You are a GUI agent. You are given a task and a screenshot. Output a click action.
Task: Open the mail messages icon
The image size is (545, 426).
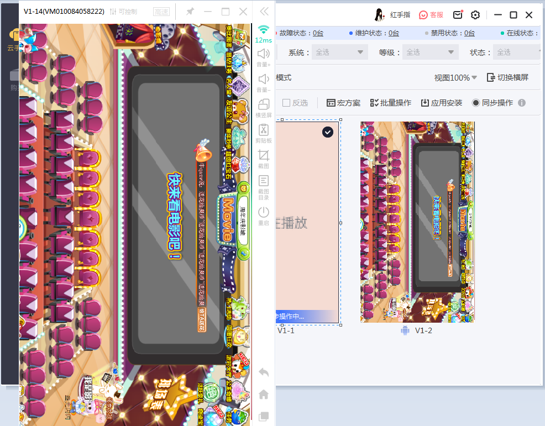pyautogui.click(x=458, y=14)
